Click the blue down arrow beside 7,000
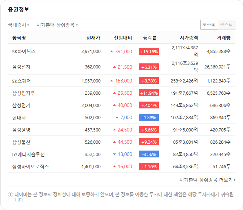 [x=117, y=118]
